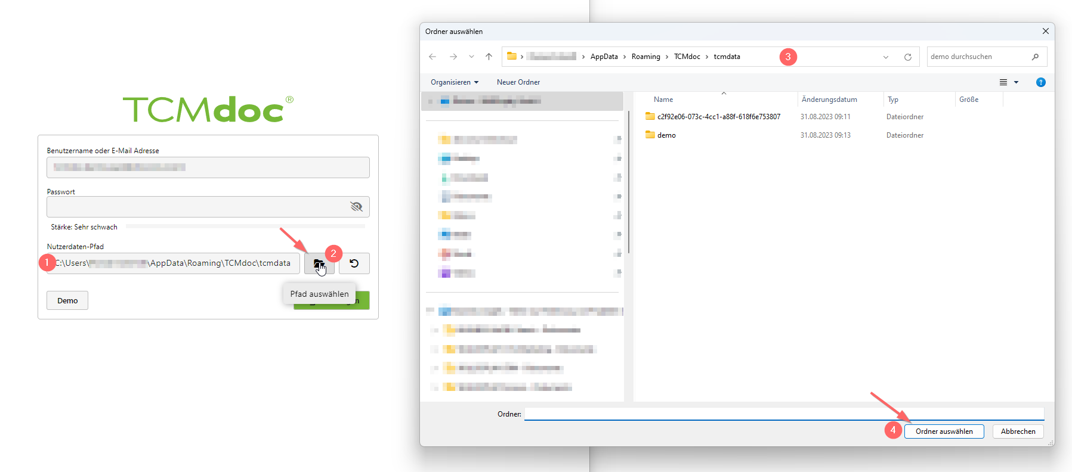Click Neuer Ordner in toolbar
Image resolution: width=1072 pixels, height=472 pixels.
coord(518,82)
